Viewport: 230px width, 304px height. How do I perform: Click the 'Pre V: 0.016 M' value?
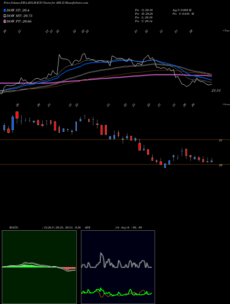pyautogui.click(x=183, y=14)
